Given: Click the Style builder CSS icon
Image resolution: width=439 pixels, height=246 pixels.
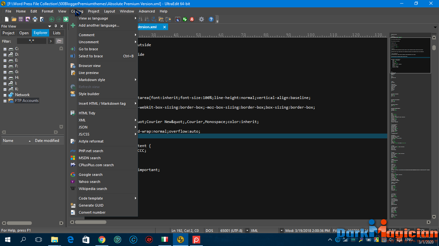Looking at the screenshot, I should pos(73,94).
